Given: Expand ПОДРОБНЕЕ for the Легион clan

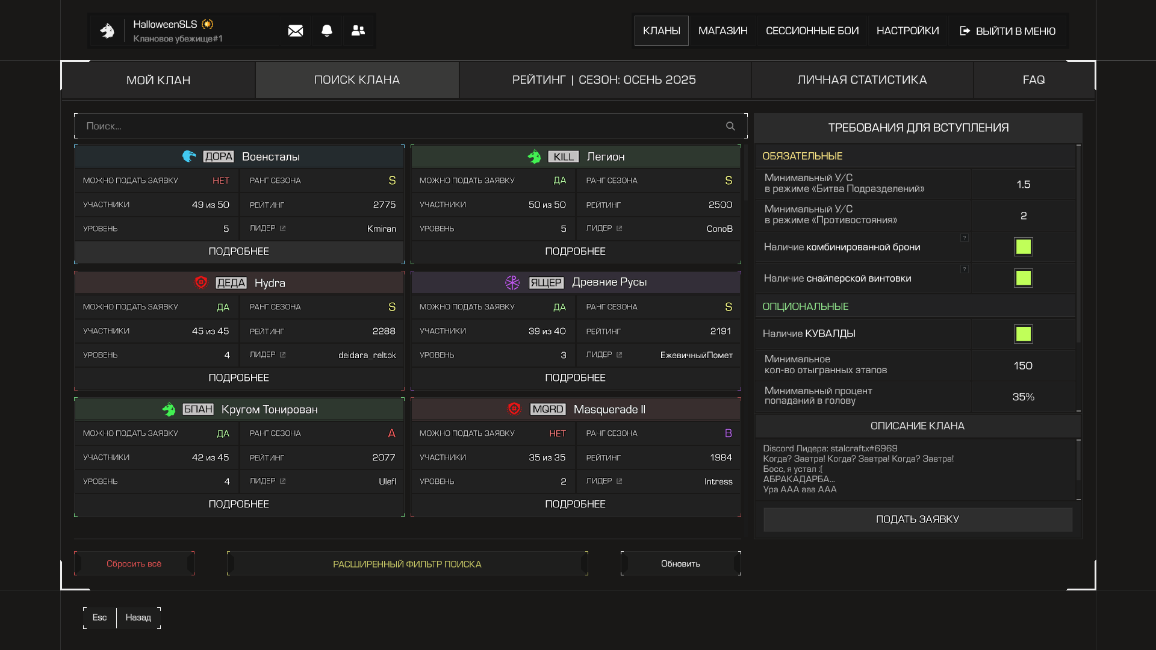Looking at the screenshot, I should click(575, 252).
